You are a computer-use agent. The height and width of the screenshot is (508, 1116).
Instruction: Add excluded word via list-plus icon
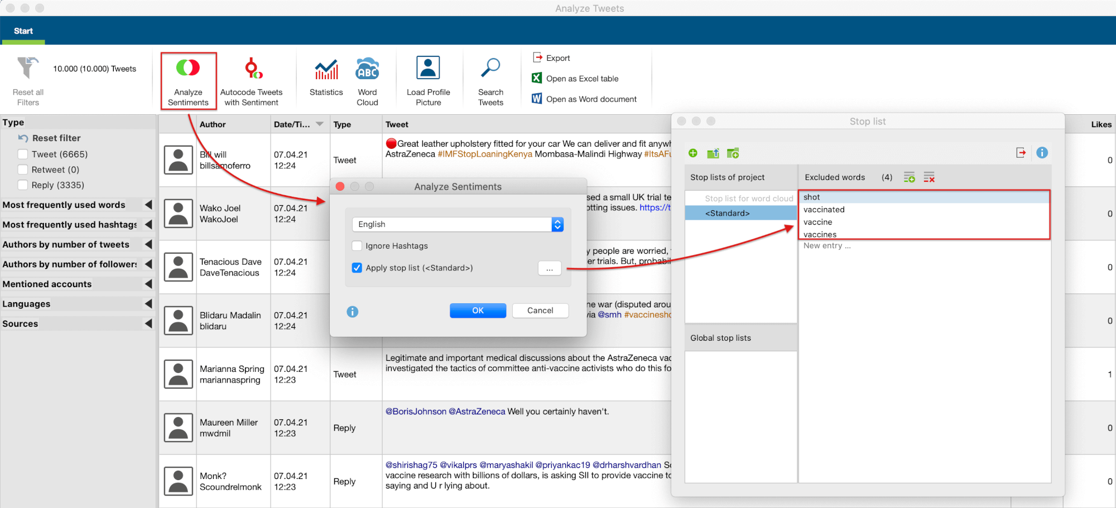(909, 177)
